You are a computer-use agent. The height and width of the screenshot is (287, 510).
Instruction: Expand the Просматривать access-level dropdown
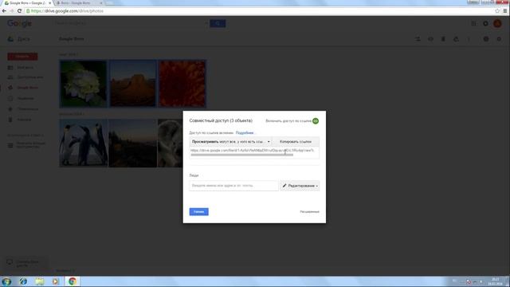point(230,142)
